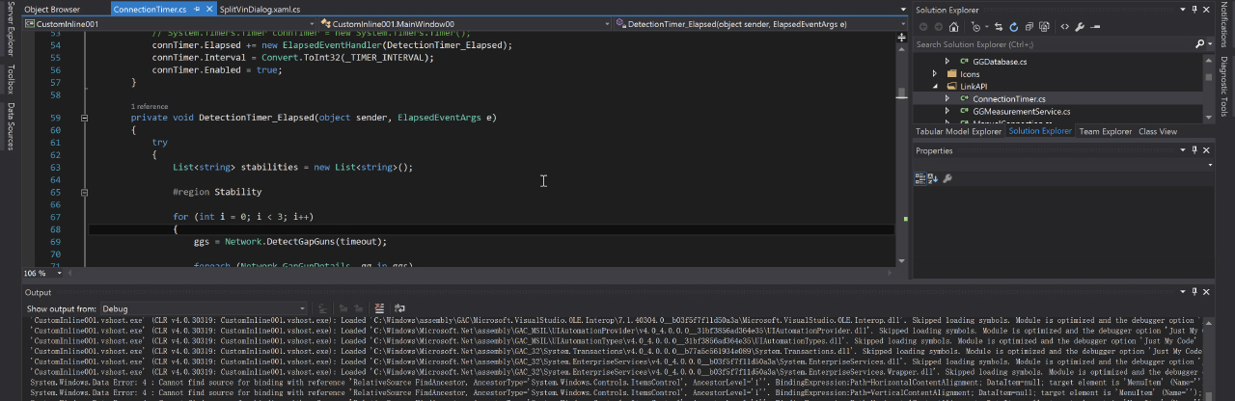Image resolution: width=1235 pixels, height=401 pixels.
Task: Open Toolbox side tab
Action: pos(10,78)
